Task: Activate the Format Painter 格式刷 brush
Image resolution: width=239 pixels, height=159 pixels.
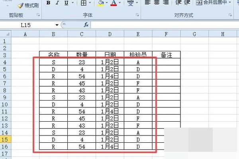Action: (x=28, y=6)
